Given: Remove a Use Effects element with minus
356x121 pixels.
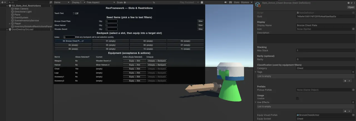Looking at the screenshot, I should [349, 111].
